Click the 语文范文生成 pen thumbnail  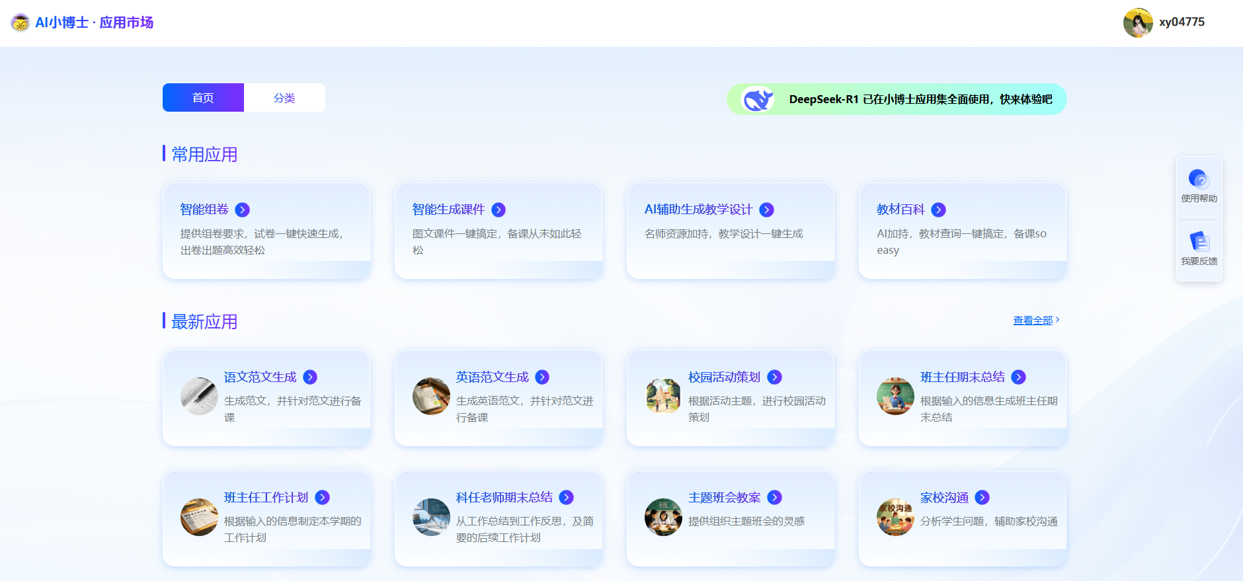pos(199,396)
